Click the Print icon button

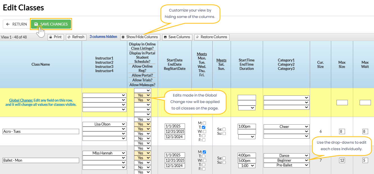point(55,37)
